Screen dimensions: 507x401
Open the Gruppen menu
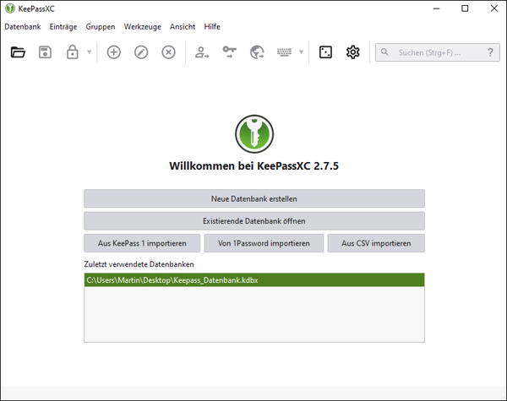tap(101, 26)
